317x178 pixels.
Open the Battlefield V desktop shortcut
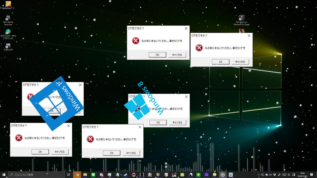(8, 5)
